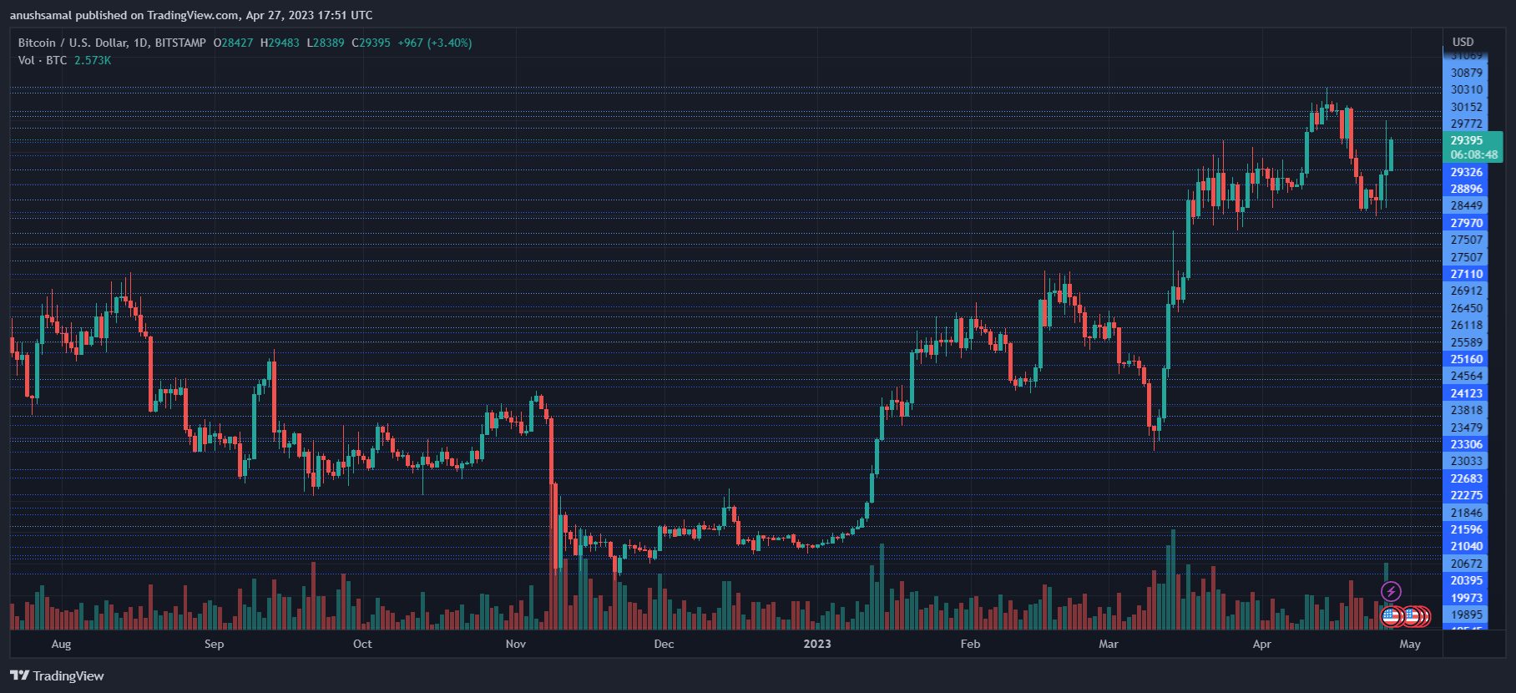
Task: Click the 27970 price level label
Action: tap(1466, 223)
